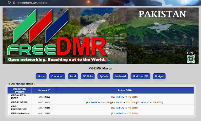Click VK3HJQ callsign in OBP-ALPES-ISERE row
This screenshot has height=121, width=201.
[120, 97]
